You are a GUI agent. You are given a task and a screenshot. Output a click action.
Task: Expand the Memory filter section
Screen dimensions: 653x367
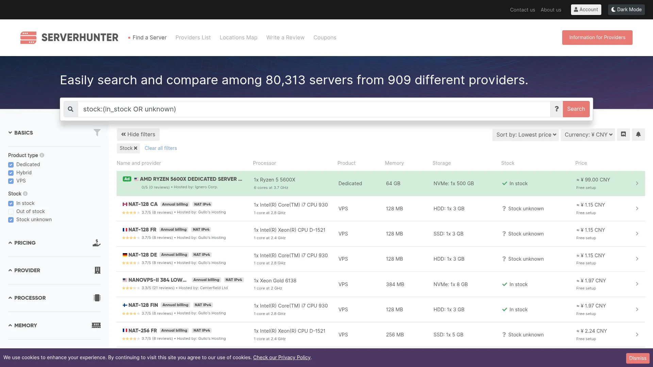pos(22,325)
